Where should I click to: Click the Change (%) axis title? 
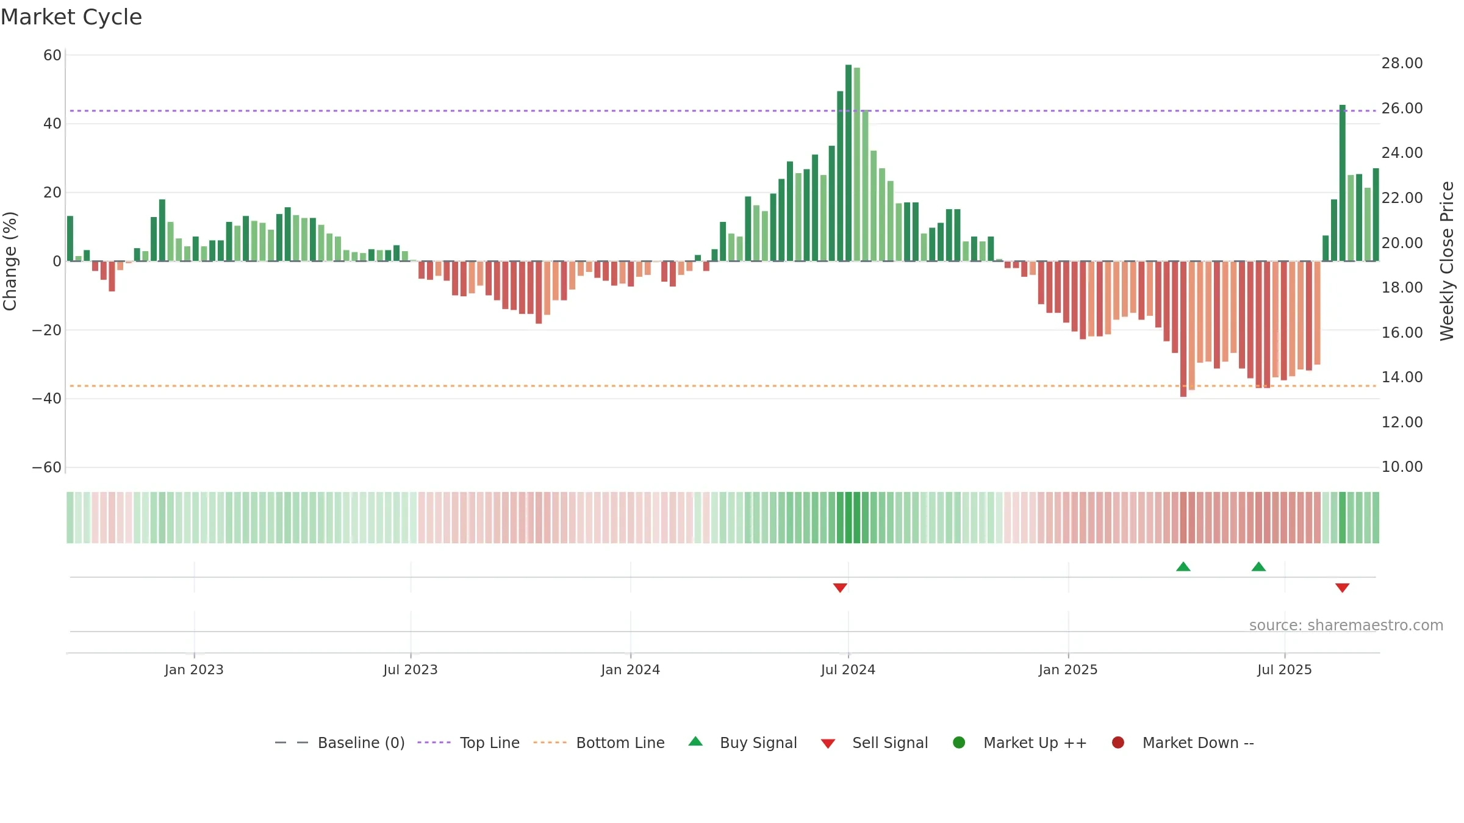coord(10,261)
